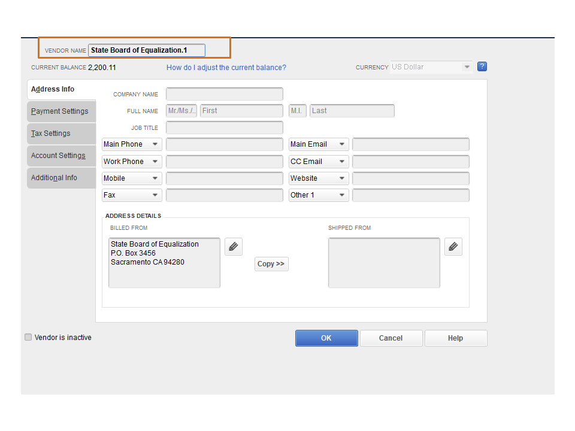Check the Vendor is inactive box
The image size is (575, 431).
tap(28, 337)
